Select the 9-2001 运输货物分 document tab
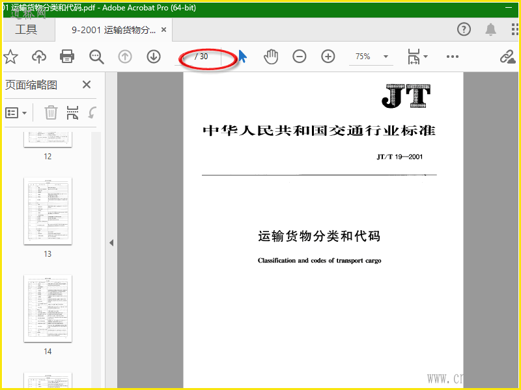Screen dimensions: 521x390 click(x=113, y=30)
